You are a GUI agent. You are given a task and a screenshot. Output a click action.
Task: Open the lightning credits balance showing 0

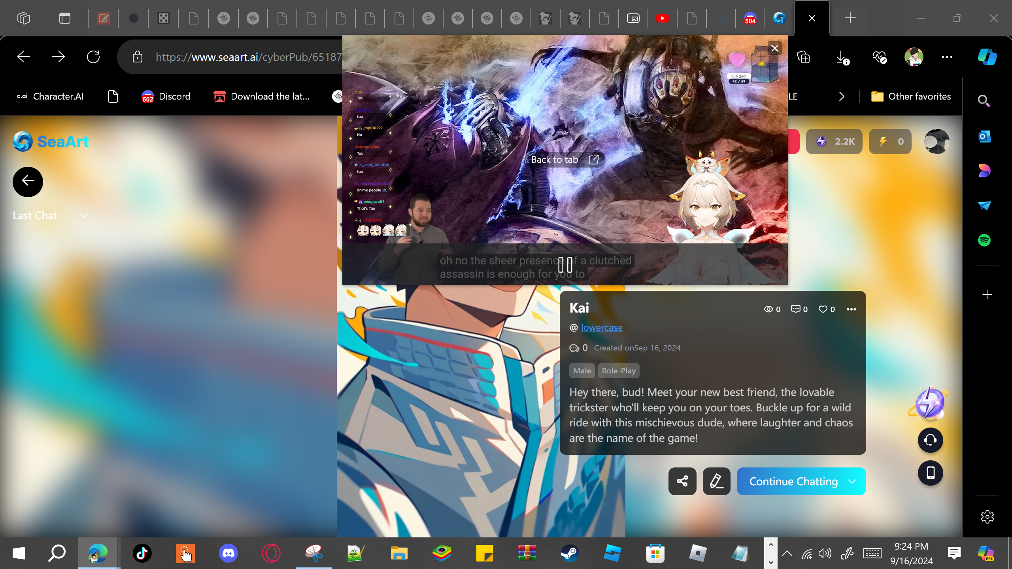890,141
